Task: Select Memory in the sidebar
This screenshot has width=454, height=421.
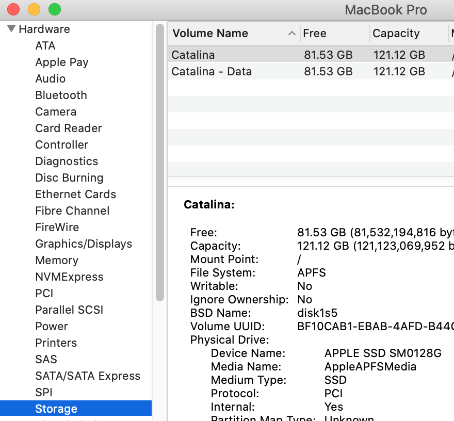Action: tap(57, 261)
